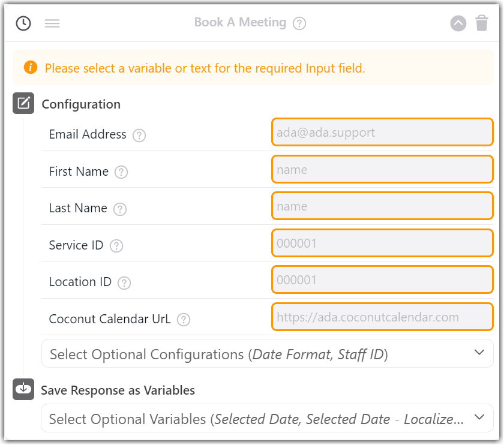Screen dimensions: 504x445
Task: Click the Email Address input field
Action: (x=382, y=132)
